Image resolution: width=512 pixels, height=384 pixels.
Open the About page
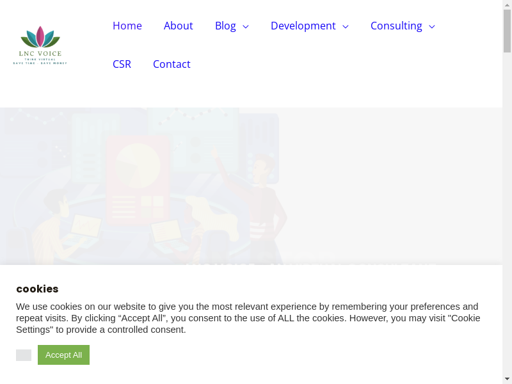(x=178, y=26)
